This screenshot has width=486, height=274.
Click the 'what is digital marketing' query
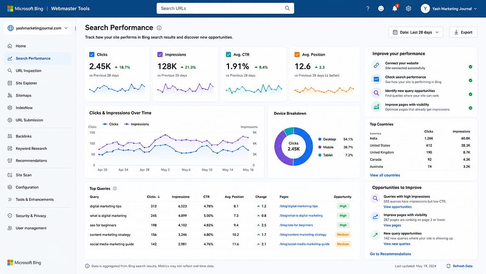click(x=108, y=215)
